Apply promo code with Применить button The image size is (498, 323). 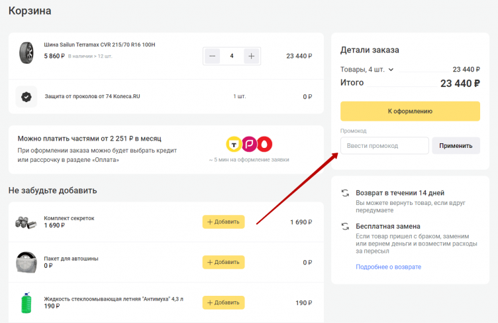[456, 146]
